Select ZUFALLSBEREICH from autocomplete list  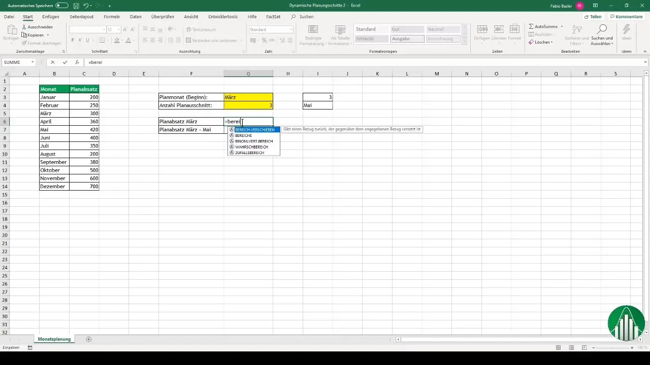[254, 152]
